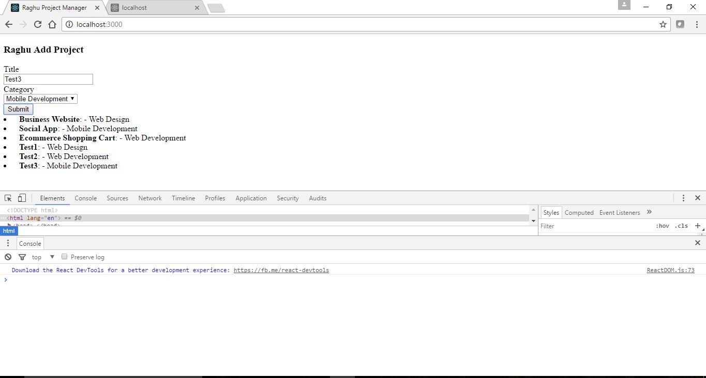Reload the localhost:3000 page

(37, 24)
